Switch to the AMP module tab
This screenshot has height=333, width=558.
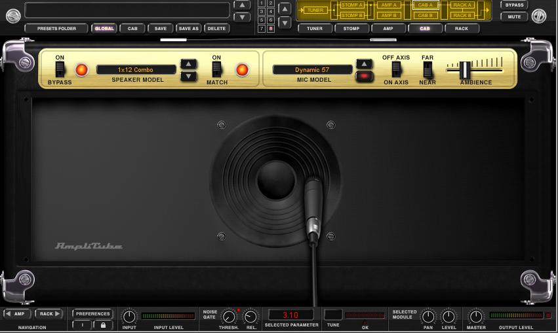tap(388, 28)
